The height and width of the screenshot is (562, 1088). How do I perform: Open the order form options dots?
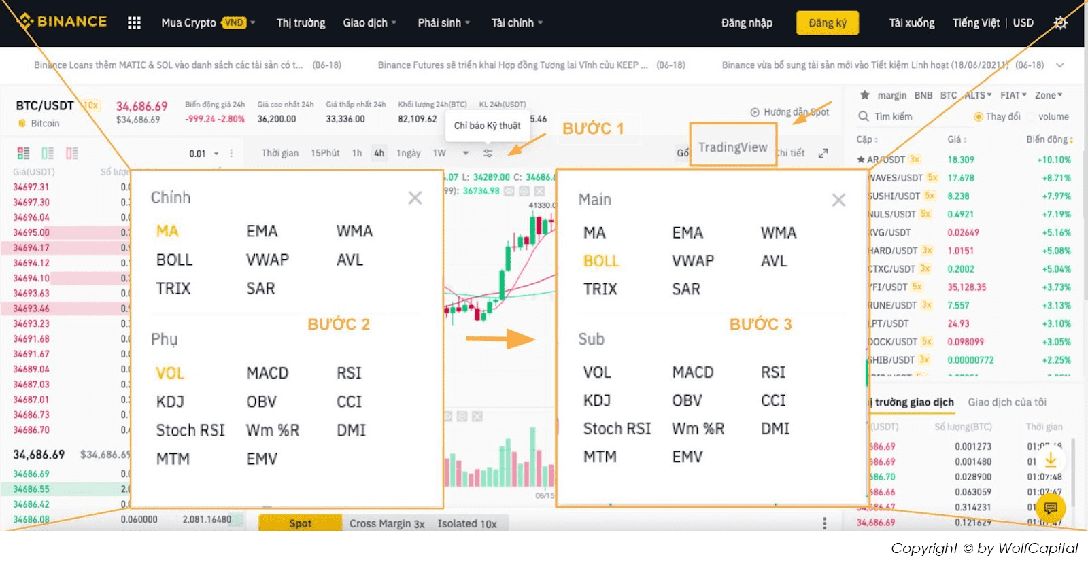click(824, 523)
